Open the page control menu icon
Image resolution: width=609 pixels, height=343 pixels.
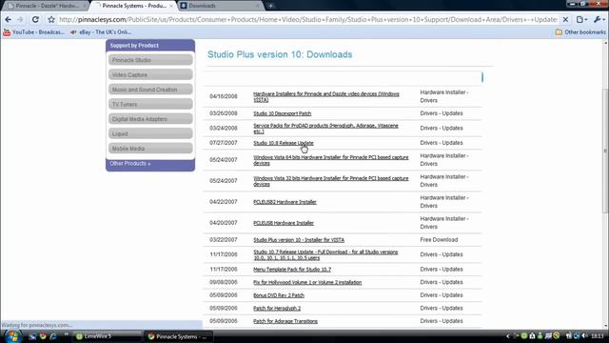pos(581,19)
